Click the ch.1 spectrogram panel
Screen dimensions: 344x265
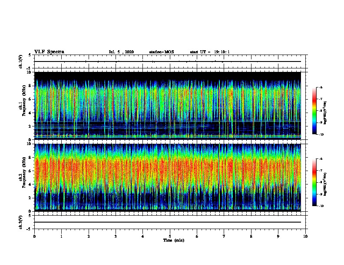coord(168,106)
